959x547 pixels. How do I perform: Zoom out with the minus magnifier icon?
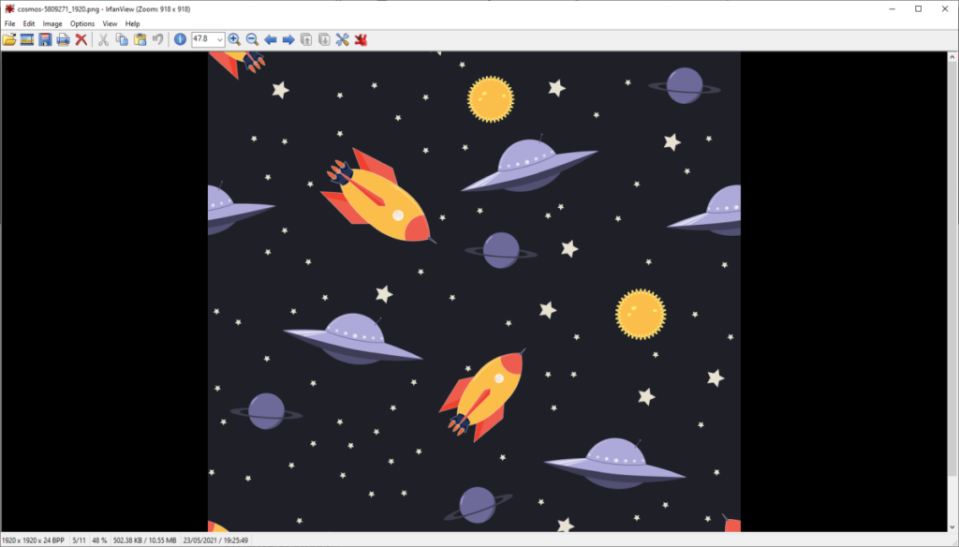click(x=252, y=39)
